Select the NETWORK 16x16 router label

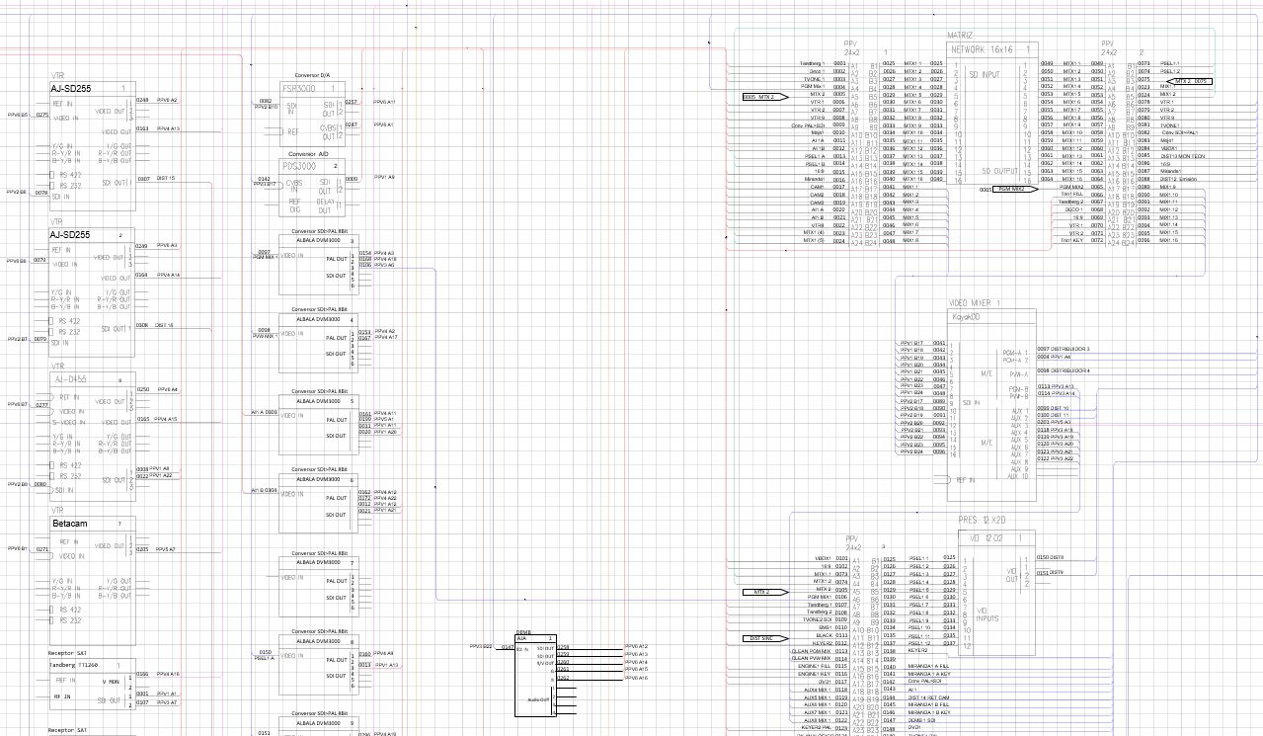click(984, 48)
